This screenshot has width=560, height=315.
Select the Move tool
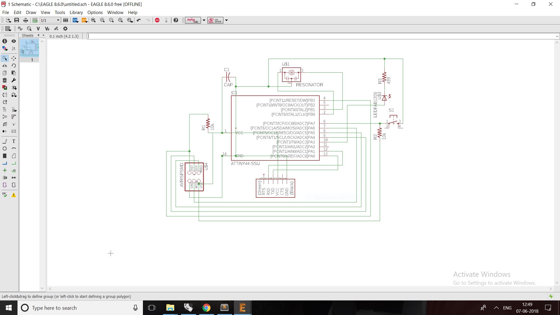(x=13, y=58)
